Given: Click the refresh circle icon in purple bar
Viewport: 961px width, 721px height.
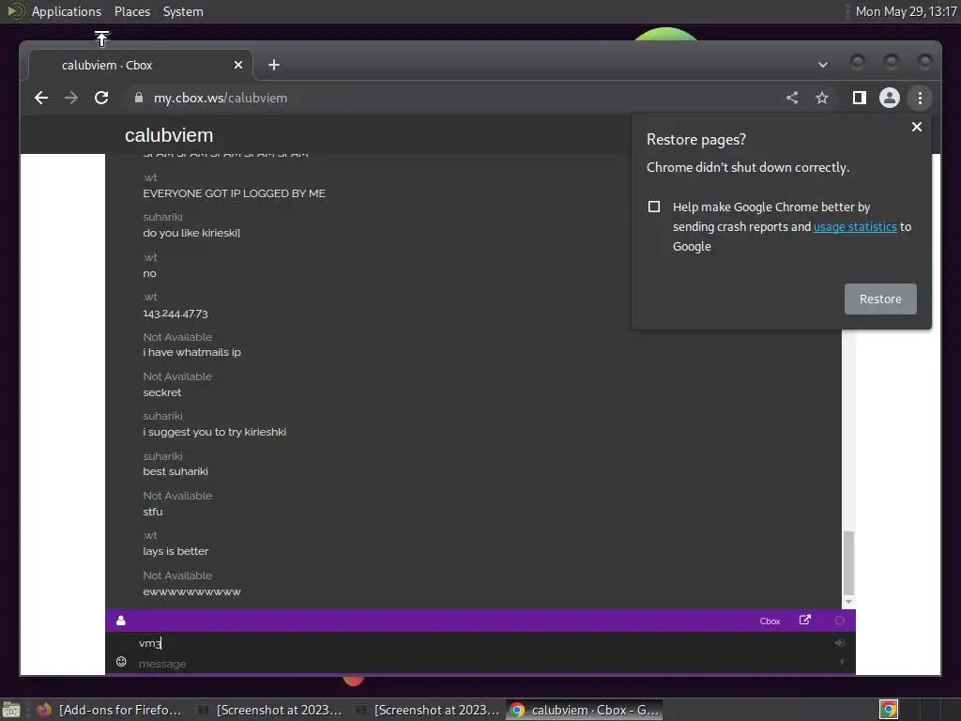Looking at the screenshot, I should coord(840,621).
